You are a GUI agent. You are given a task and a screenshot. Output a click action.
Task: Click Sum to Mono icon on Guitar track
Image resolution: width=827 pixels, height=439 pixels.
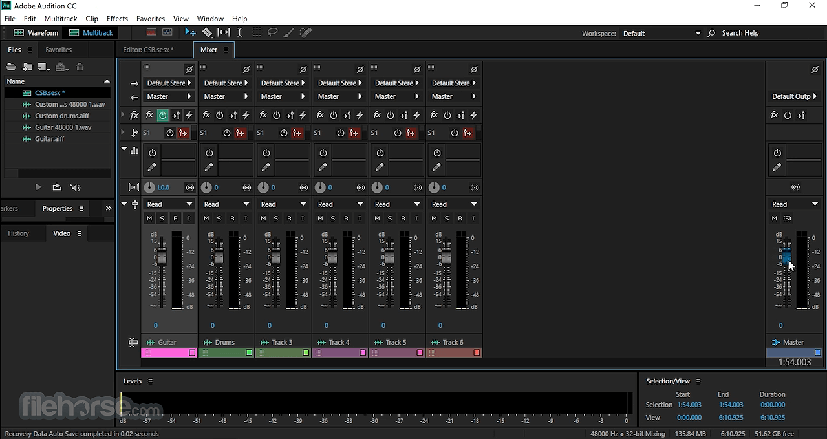[190, 187]
